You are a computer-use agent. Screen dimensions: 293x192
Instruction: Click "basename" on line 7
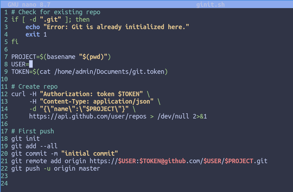click(x=61, y=57)
